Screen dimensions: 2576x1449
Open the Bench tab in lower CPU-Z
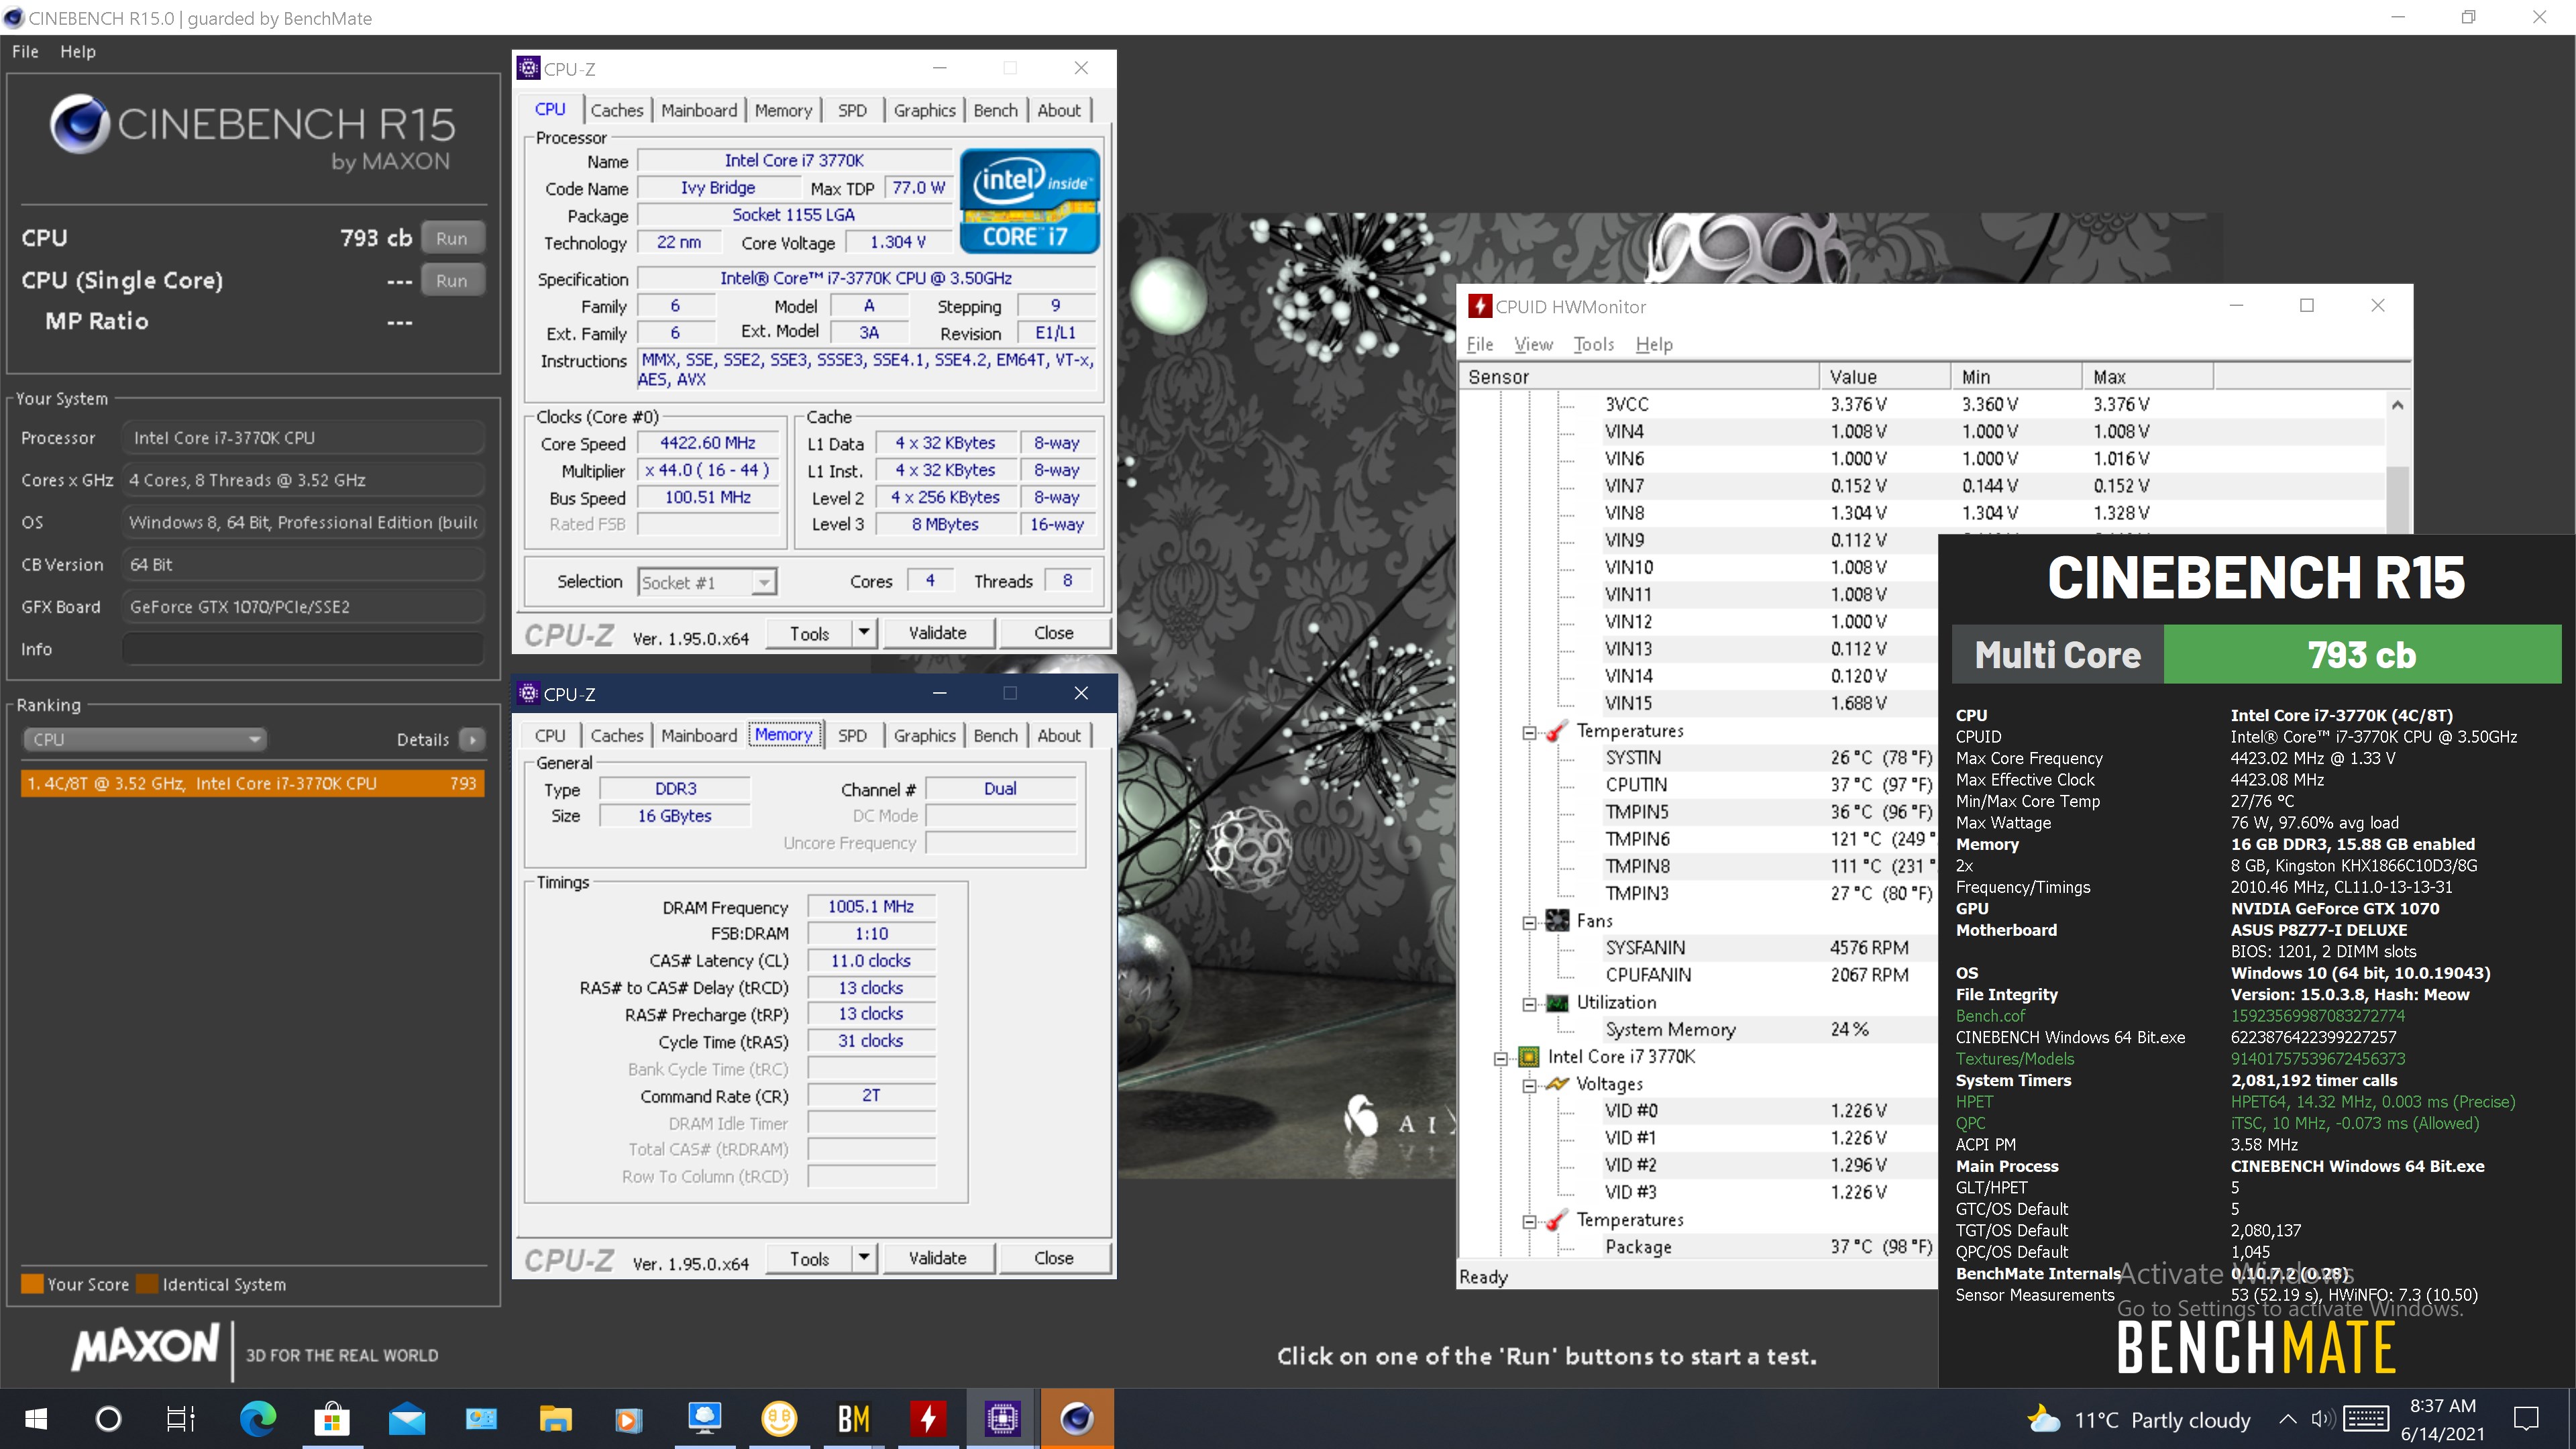(995, 735)
